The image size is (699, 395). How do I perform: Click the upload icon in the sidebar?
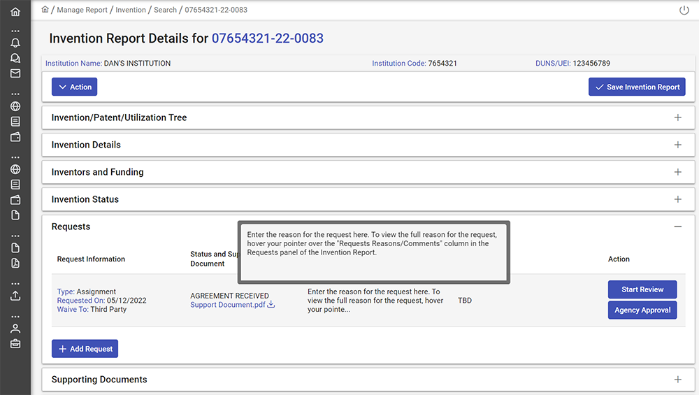pos(15,295)
